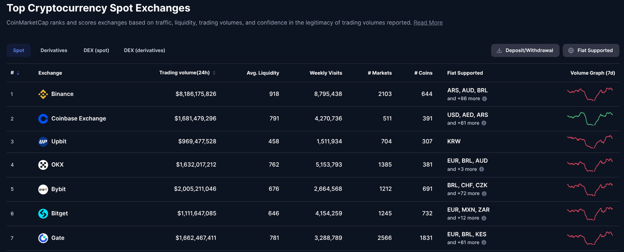Viewport: 624px width, 252px height.
Task: Click the Bybit logo icon
Action: tap(43, 189)
